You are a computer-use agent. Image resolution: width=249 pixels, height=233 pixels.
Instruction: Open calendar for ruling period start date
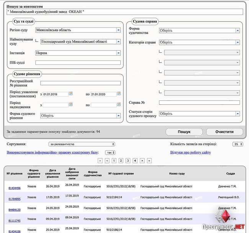tap(70, 94)
